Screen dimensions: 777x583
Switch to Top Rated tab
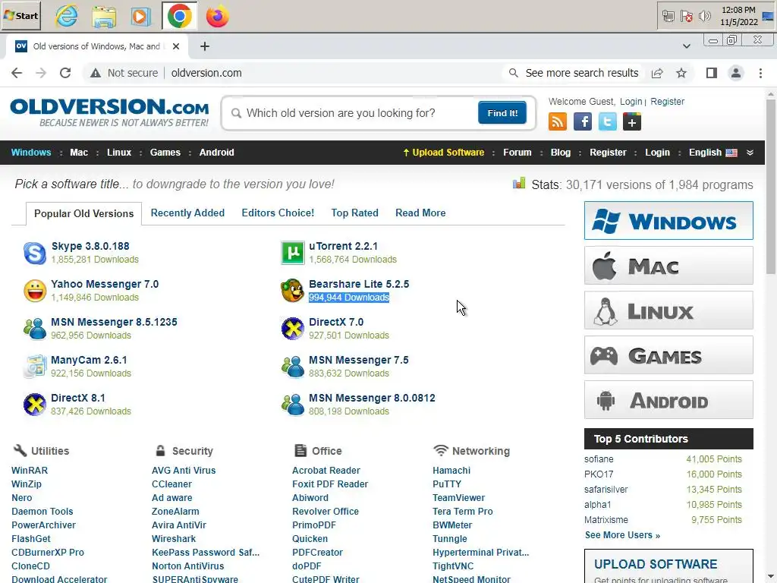pyautogui.click(x=354, y=213)
